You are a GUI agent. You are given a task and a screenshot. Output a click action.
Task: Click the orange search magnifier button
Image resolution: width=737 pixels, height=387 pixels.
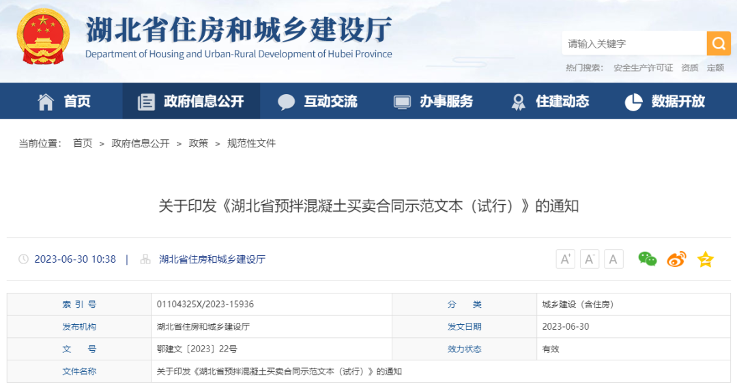718,44
